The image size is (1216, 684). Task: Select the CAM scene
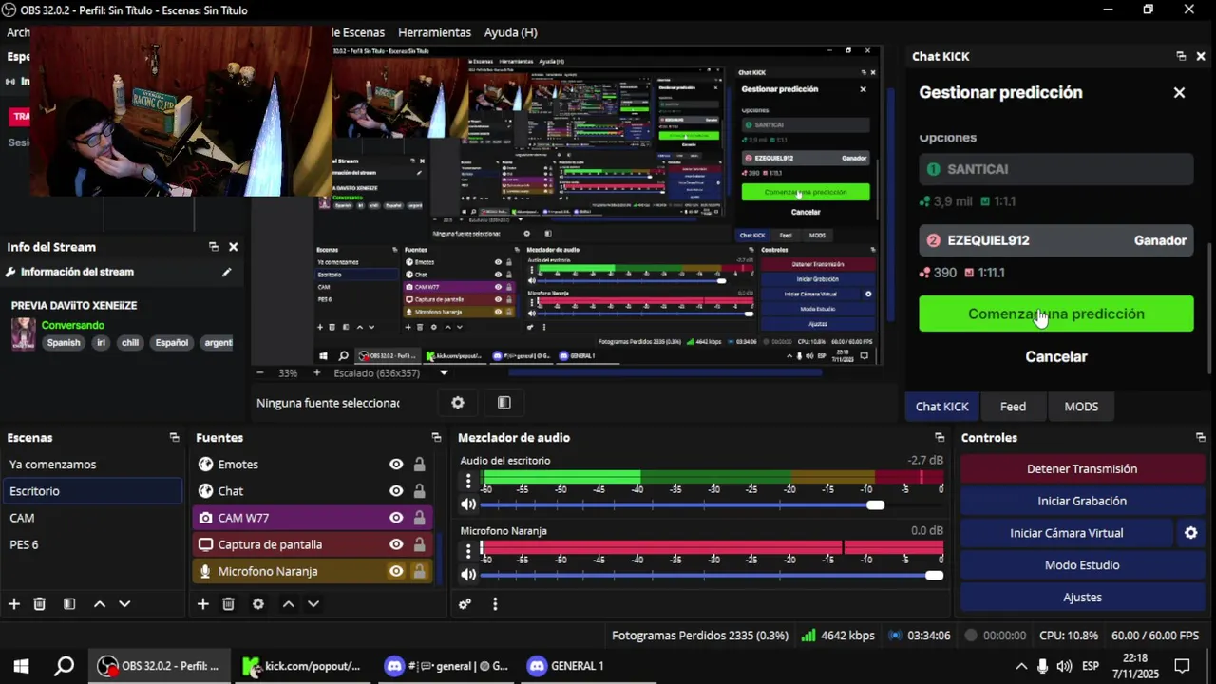(91, 518)
